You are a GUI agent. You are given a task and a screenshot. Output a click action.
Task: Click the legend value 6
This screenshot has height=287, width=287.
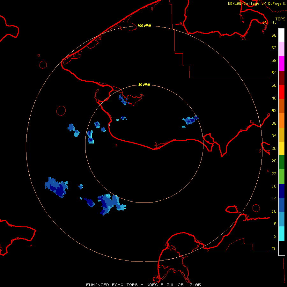click(275, 224)
